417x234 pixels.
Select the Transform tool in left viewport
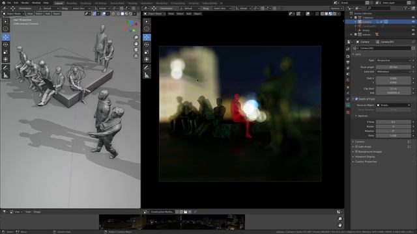click(6, 59)
